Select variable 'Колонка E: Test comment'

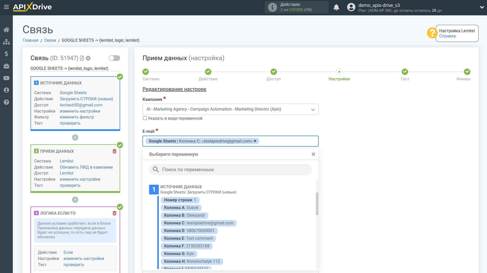(x=188, y=238)
